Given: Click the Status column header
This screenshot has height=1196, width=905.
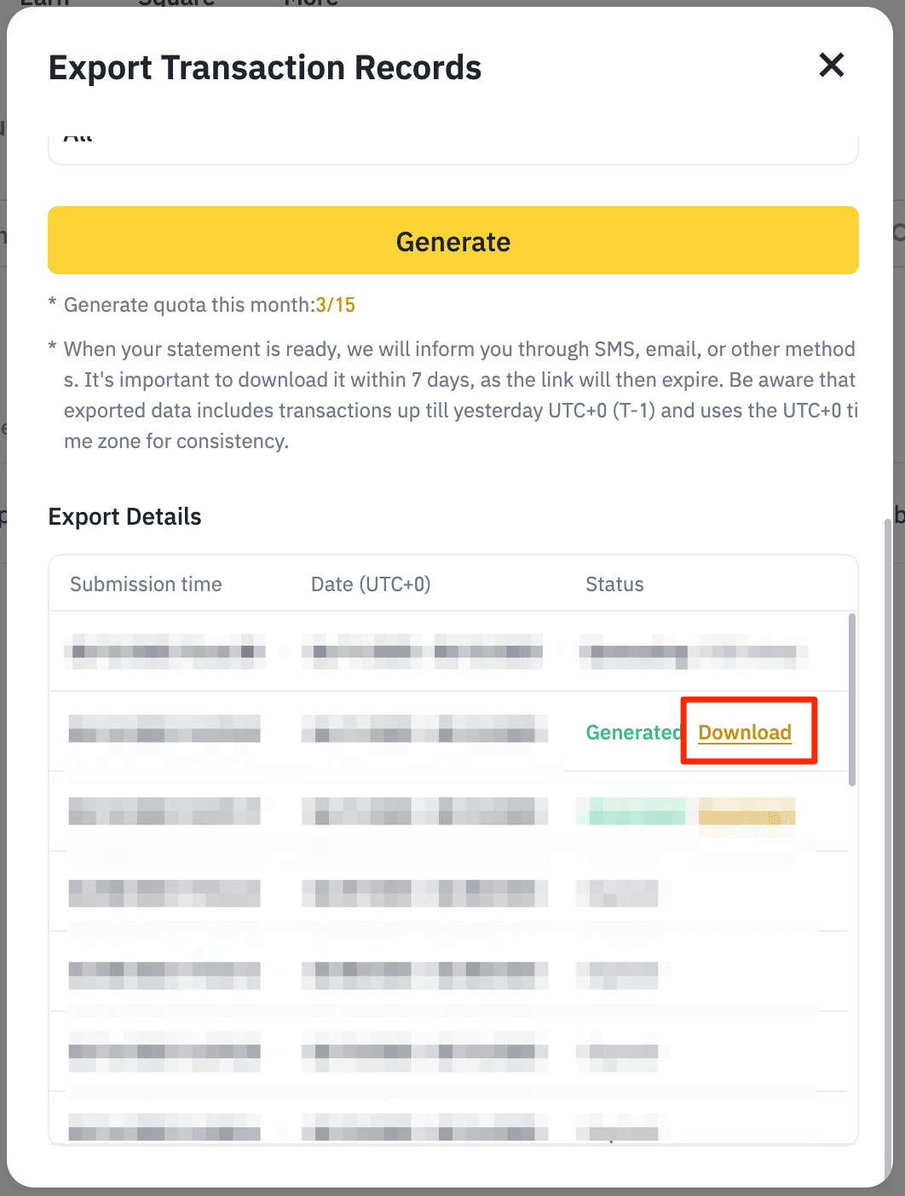Looking at the screenshot, I should coord(614,584).
